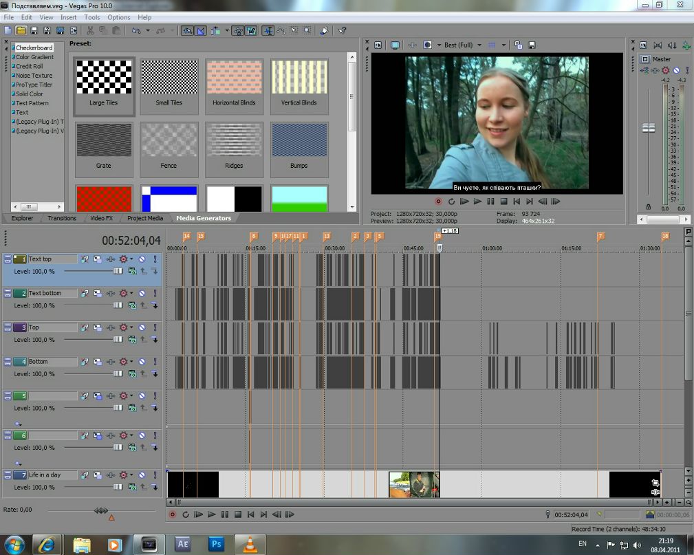Select the Zoom Edit tool magnifier
Viewport: 694px width, 555px height.
(307, 30)
